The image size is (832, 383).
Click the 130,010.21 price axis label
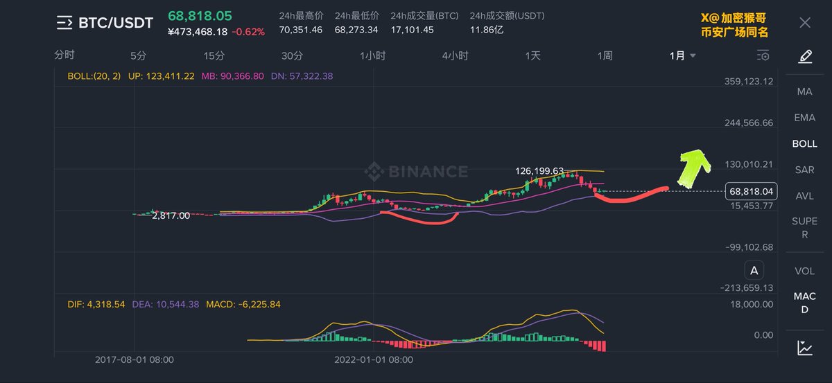pyautogui.click(x=748, y=164)
